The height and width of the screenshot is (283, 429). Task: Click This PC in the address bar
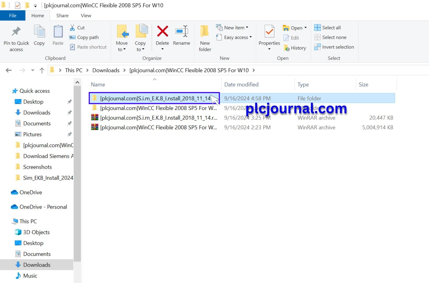(x=74, y=70)
